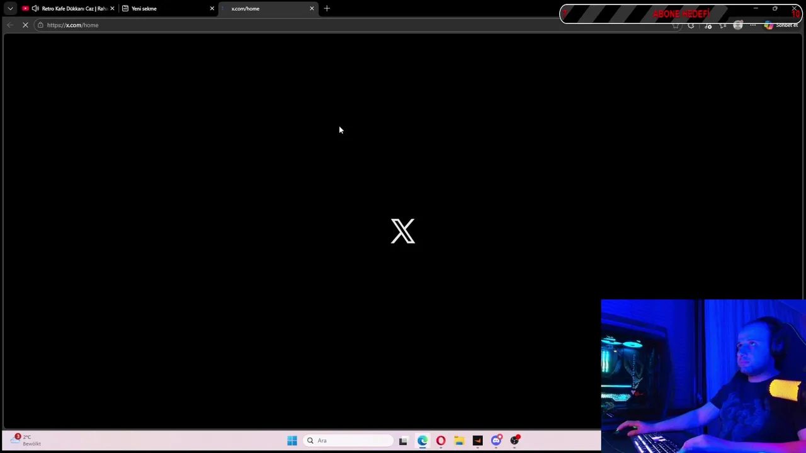Switch to the Yeni sekme tab
806x453 pixels.
tap(167, 9)
